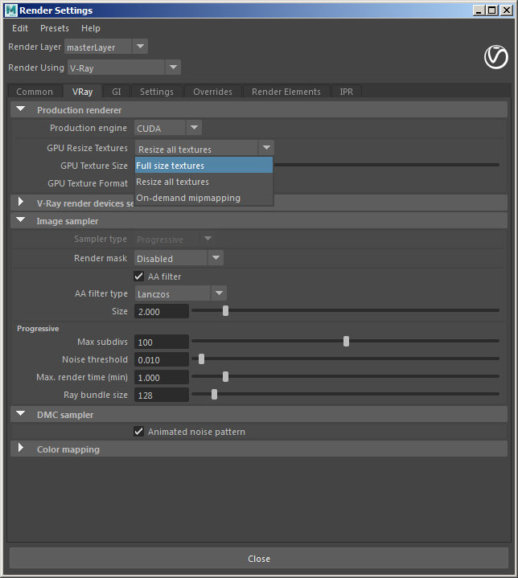518x578 pixels.
Task: Switch to the Render Elements tab
Action: click(x=286, y=92)
